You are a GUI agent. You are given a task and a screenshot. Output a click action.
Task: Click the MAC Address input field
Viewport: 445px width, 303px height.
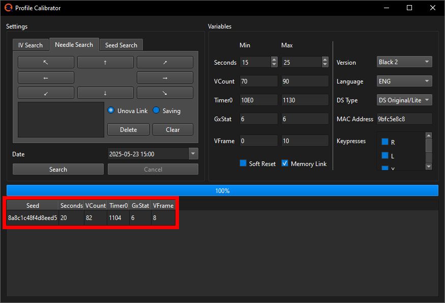(404, 119)
